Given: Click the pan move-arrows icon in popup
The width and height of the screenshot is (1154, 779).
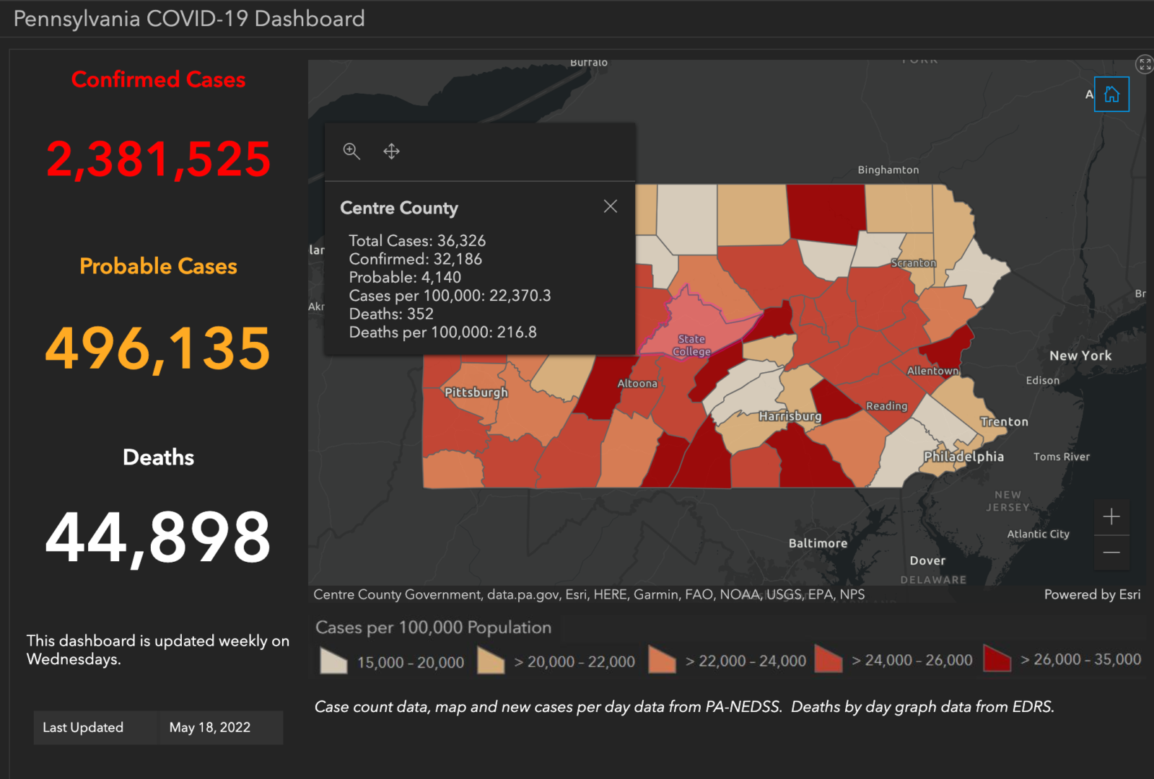Looking at the screenshot, I should 391,151.
